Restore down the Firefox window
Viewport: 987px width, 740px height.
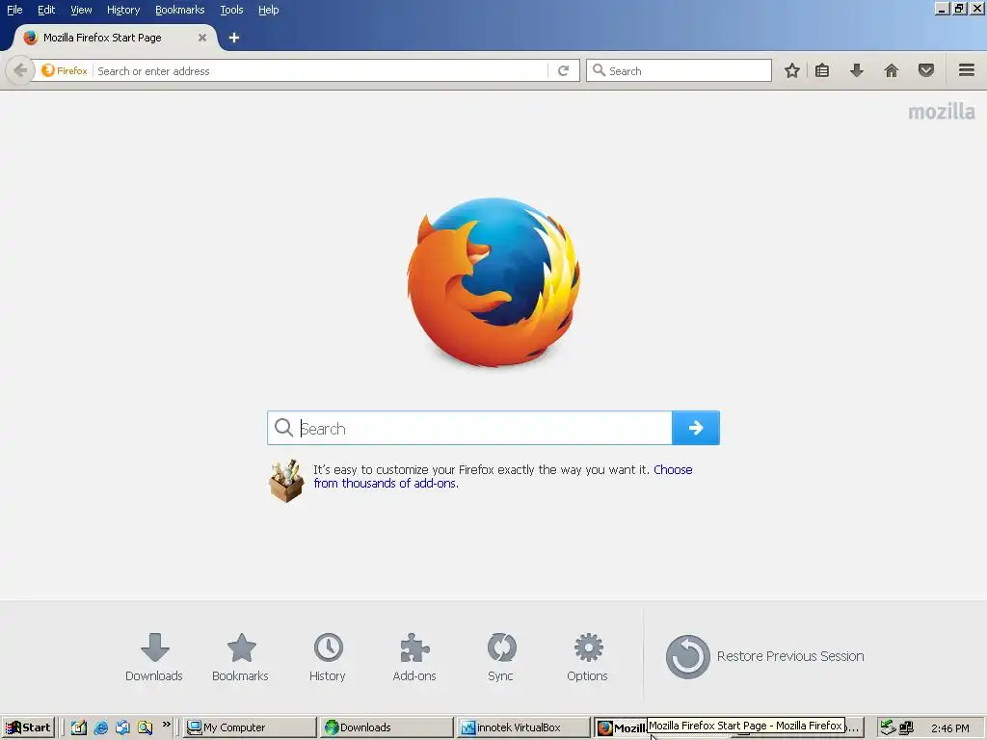click(959, 9)
